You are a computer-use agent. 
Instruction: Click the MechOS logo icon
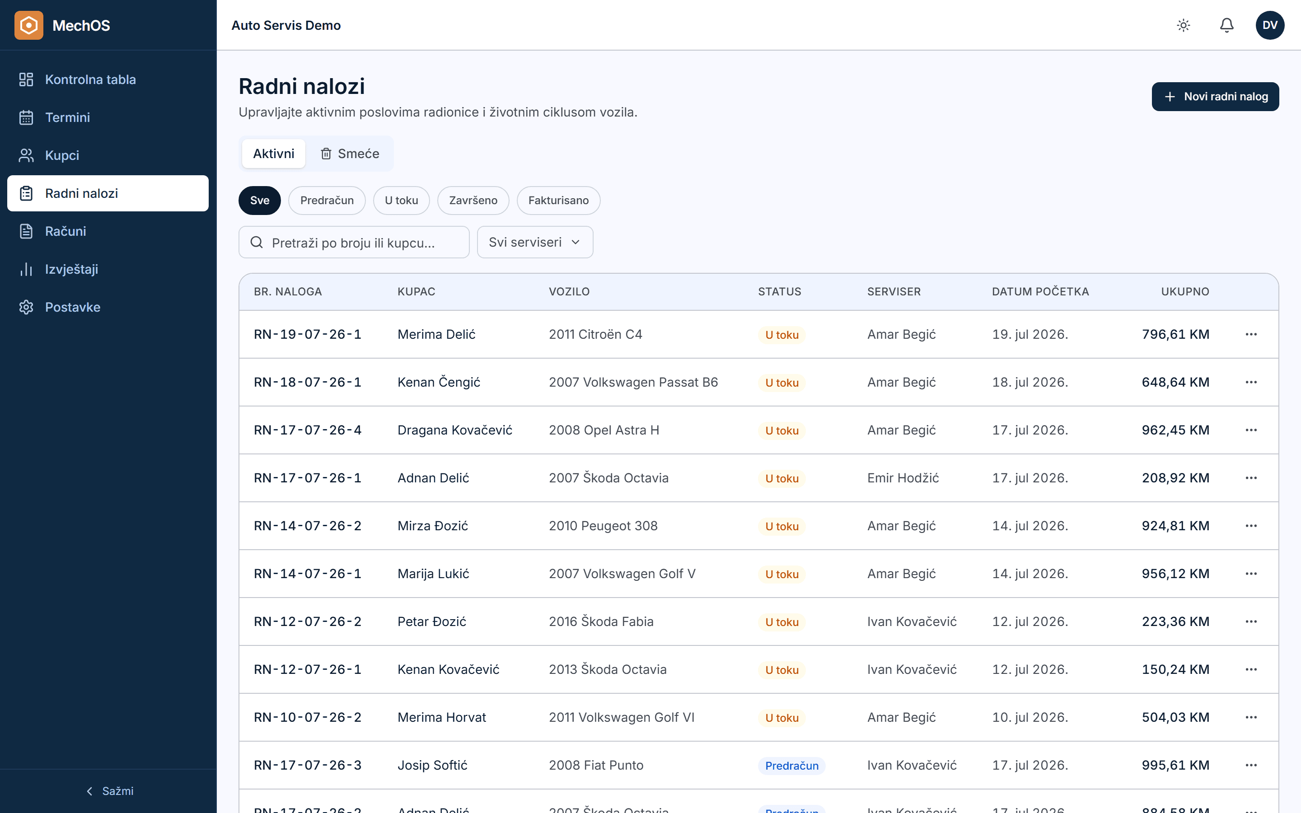pyautogui.click(x=28, y=25)
